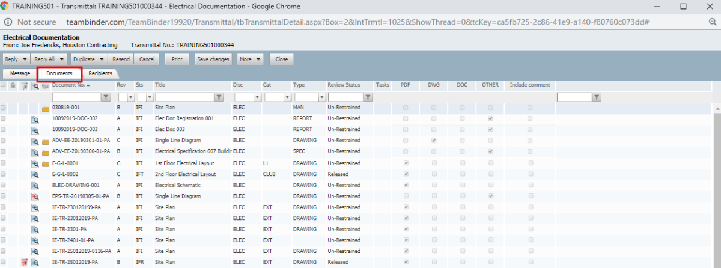The width and height of the screenshot is (721, 268).
Task: Toggle DWG checkbox for ADV-EE-20190301-01-PA
Action: point(434,141)
